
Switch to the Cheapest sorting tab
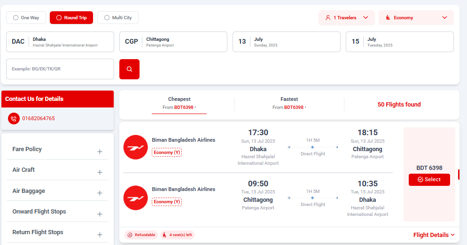179,103
